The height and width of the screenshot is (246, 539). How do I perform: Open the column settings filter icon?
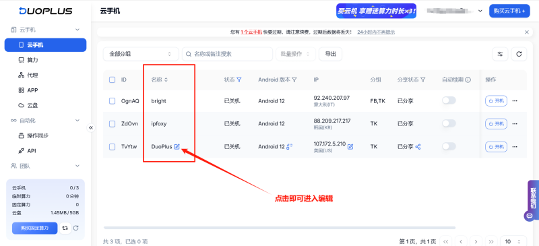click(500, 54)
